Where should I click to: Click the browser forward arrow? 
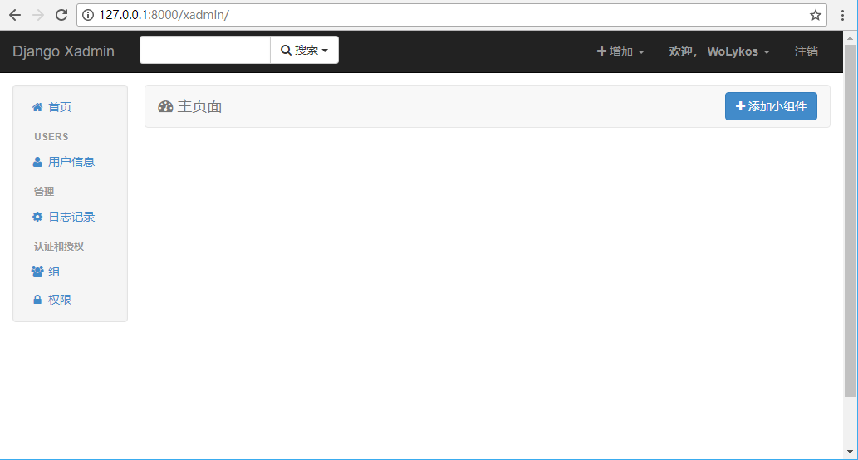point(38,15)
